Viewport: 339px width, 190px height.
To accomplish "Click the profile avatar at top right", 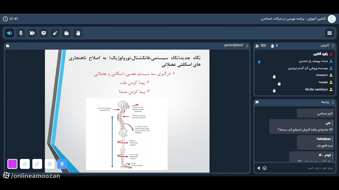I will pyautogui.click(x=332, y=19).
